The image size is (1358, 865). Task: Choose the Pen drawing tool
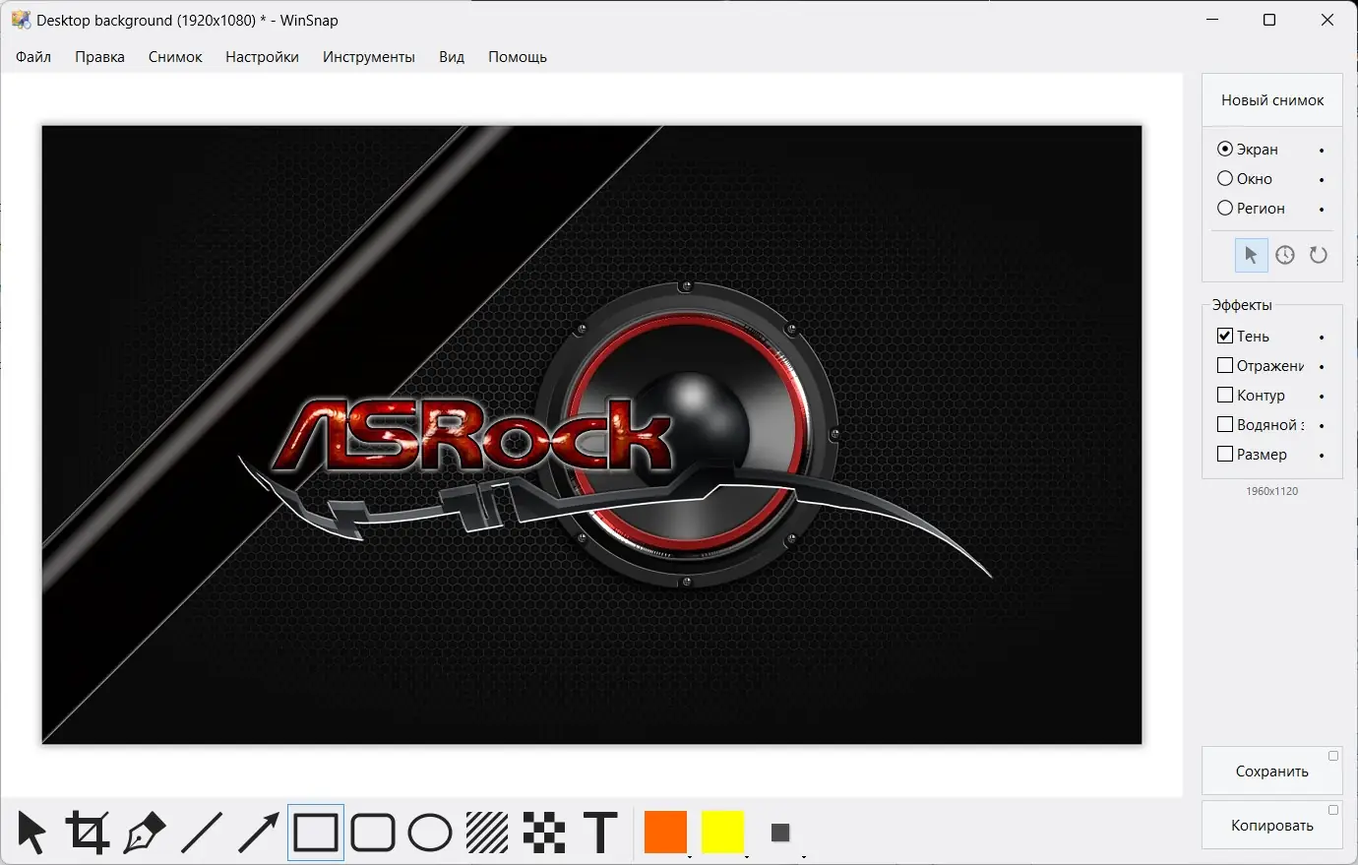[x=145, y=833]
